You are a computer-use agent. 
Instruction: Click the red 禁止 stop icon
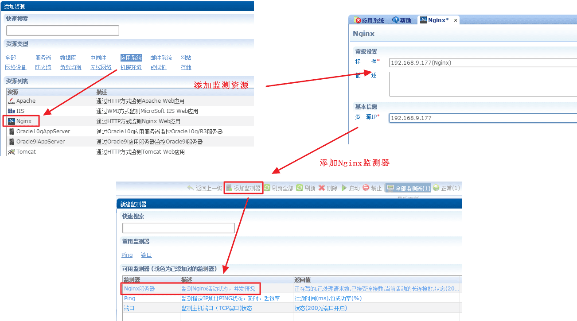(366, 188)
